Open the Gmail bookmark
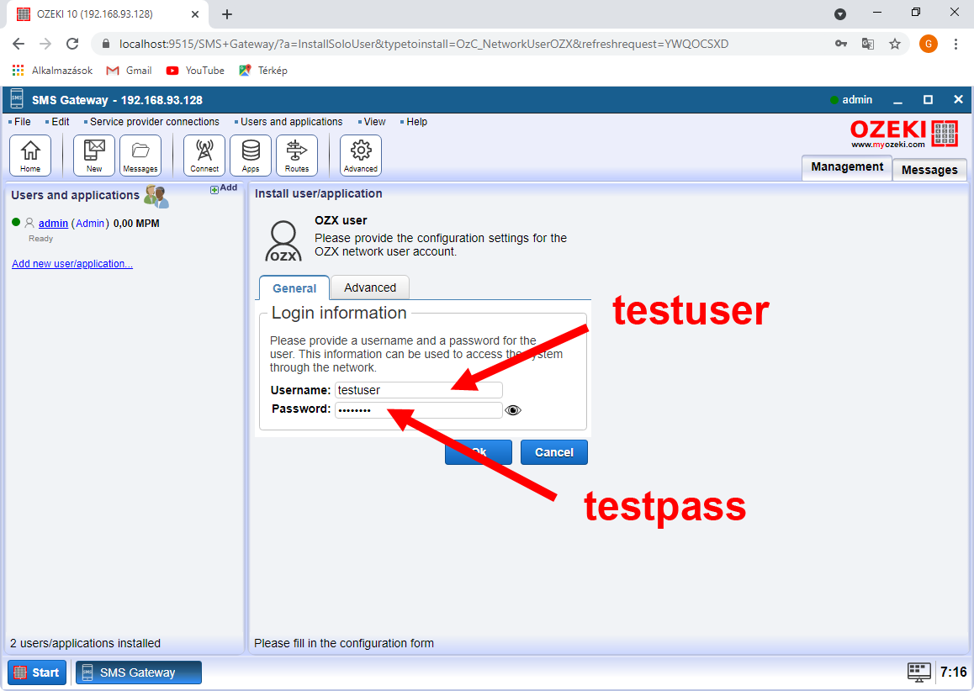The height and width of the screenshot is (691, 974). pos(130,70)
